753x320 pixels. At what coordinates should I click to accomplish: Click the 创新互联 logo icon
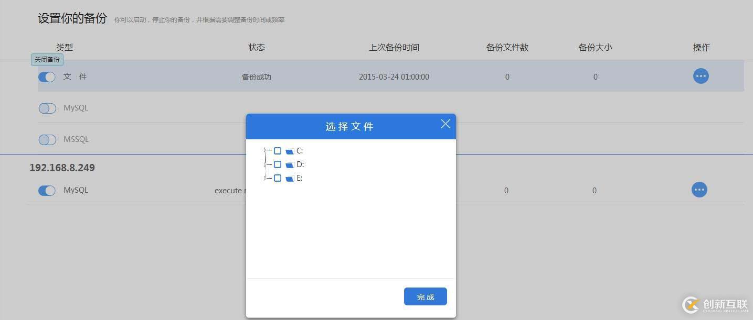click(691, 304)
